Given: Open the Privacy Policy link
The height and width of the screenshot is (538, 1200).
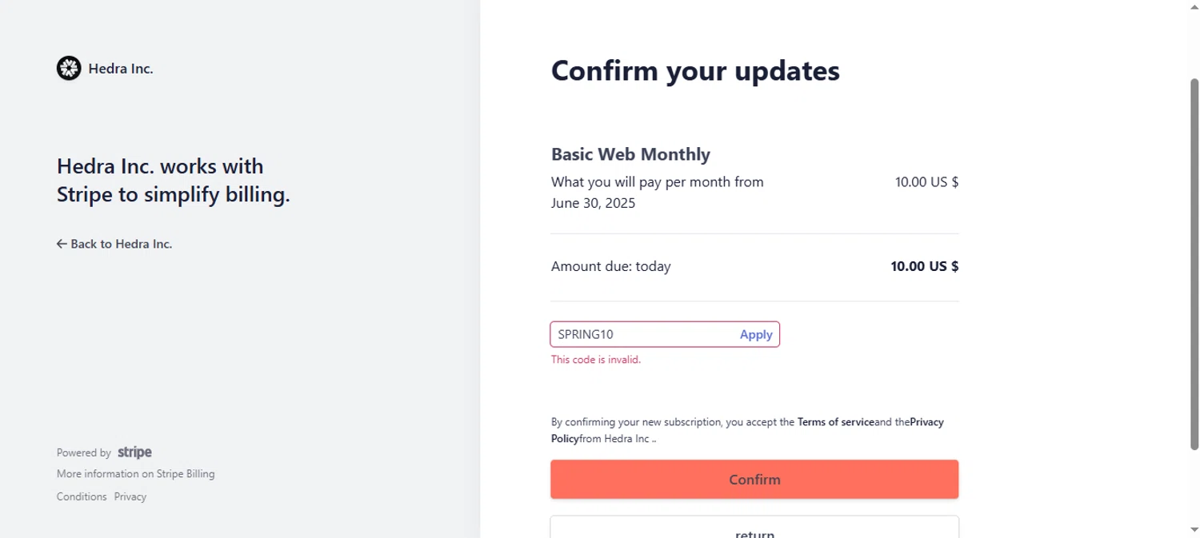Looking at the screenshot, I should [926, 422].
